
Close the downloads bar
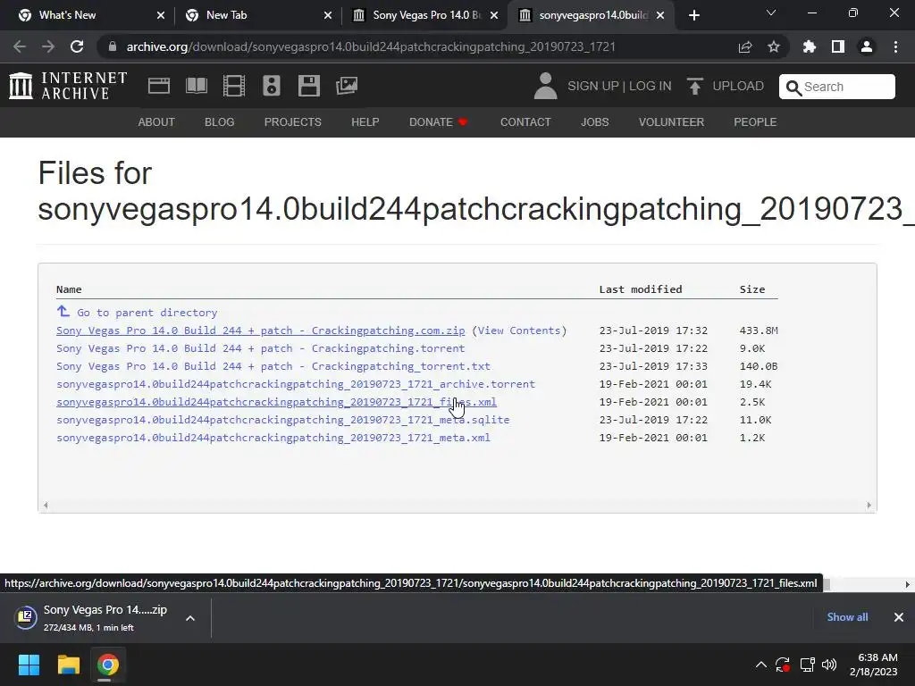[899, 617]
